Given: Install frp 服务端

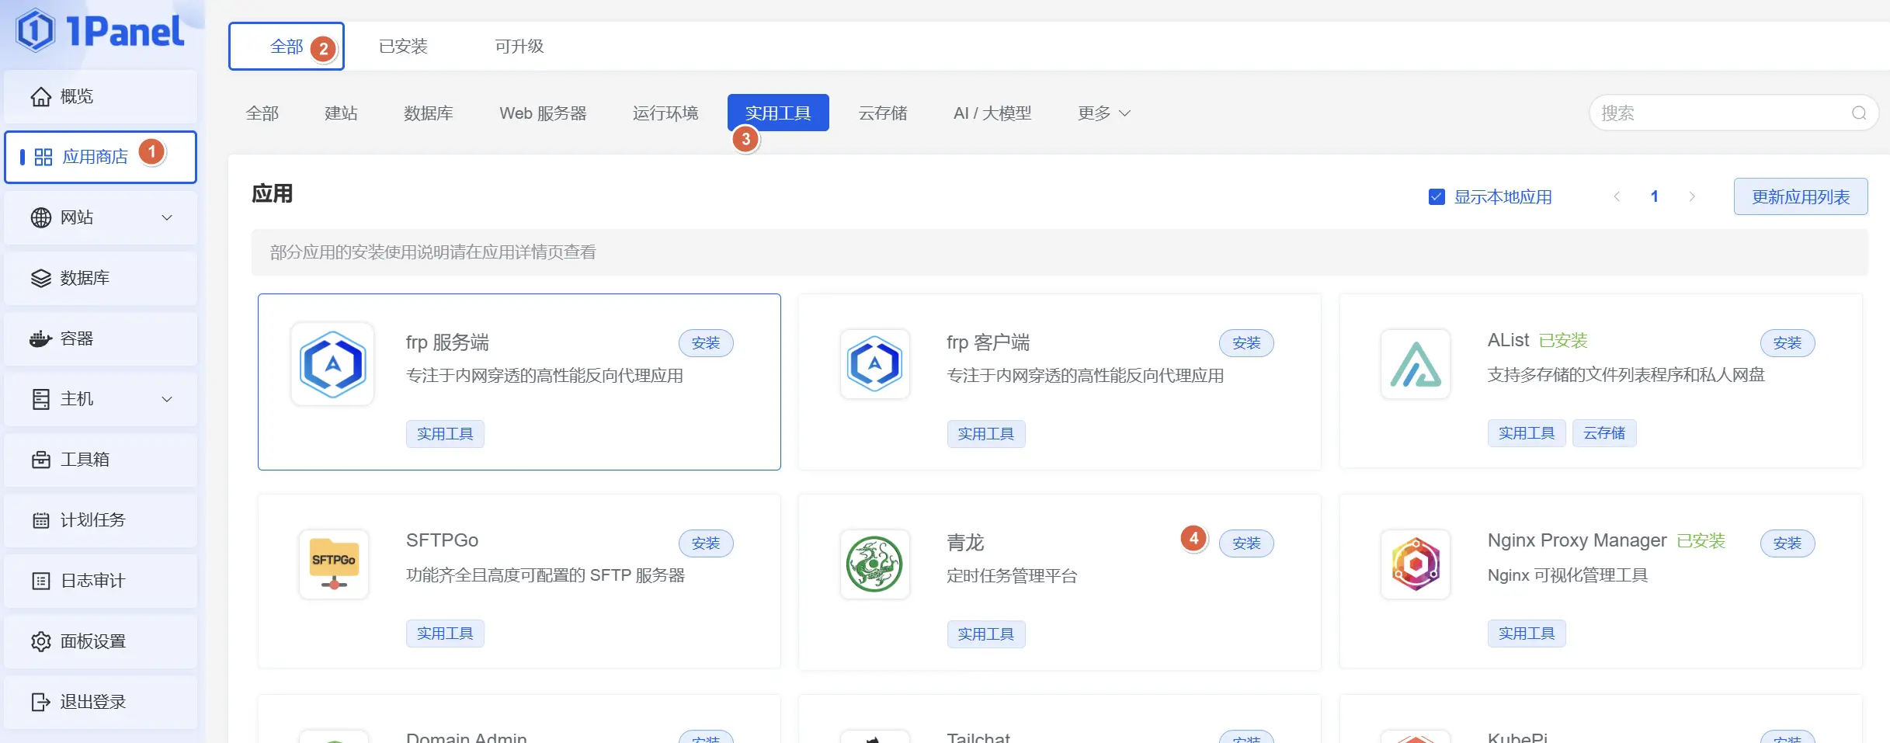Looking at the screenshot, I should point(706,342).
